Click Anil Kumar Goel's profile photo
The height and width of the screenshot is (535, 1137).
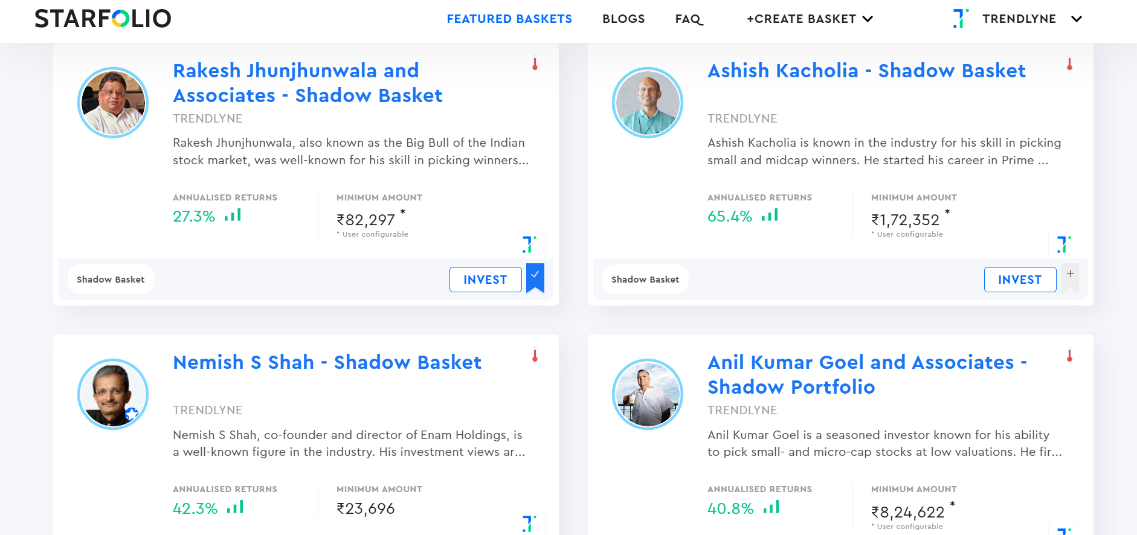point(648,394)
